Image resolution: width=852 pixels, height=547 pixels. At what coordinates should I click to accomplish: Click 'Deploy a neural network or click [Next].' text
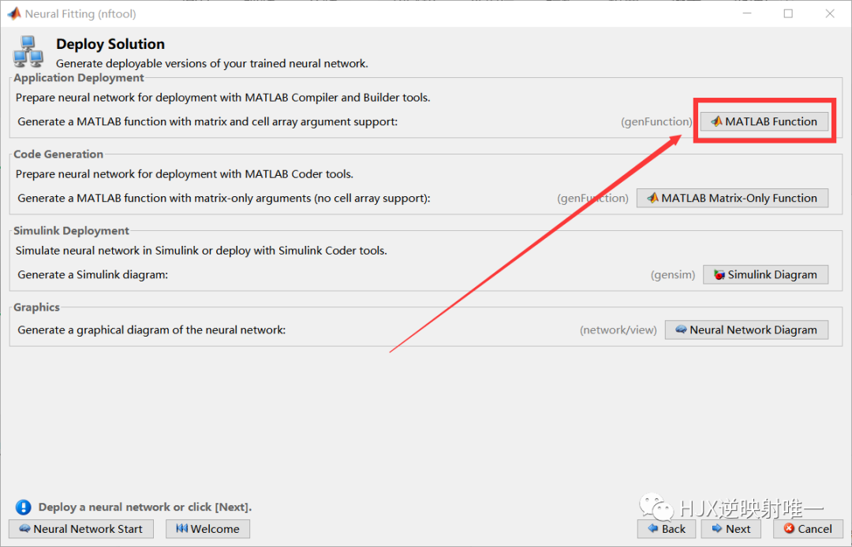pos(145,508)
